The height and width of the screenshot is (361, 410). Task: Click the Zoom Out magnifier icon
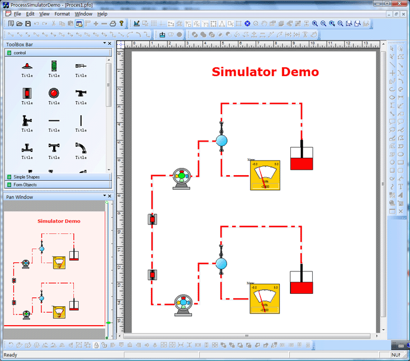pos(323,24)
